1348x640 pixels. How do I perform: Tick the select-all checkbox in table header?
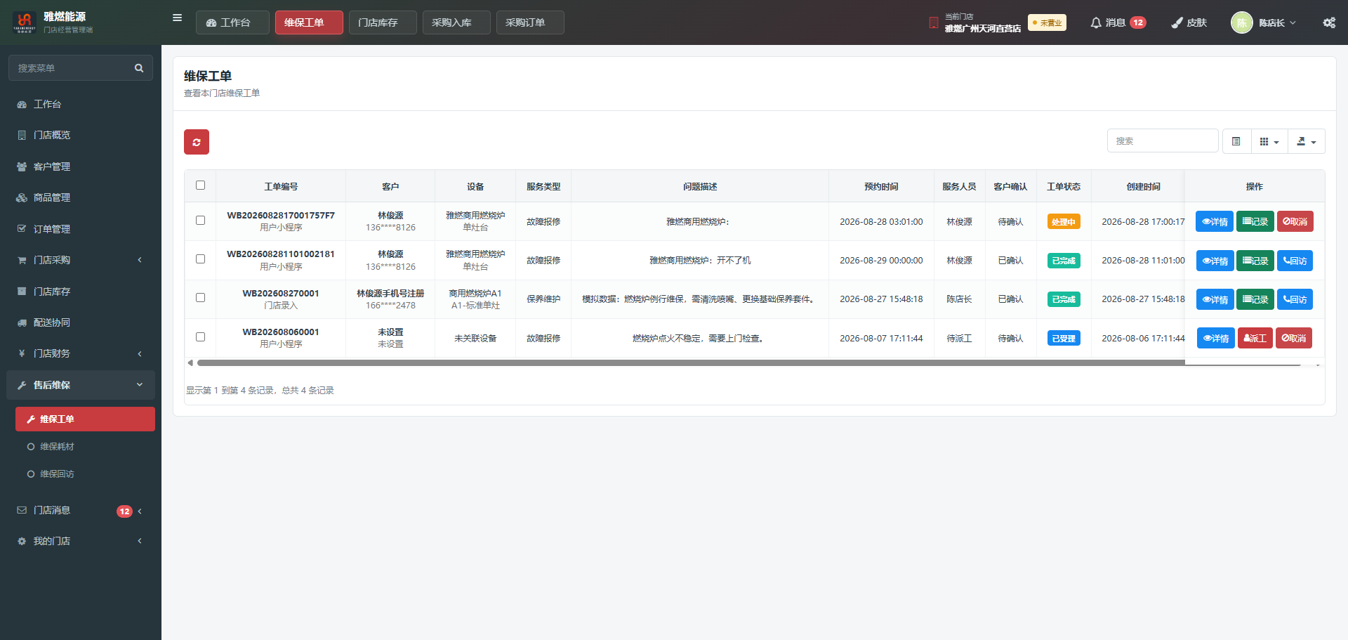[x=200, y=185]
